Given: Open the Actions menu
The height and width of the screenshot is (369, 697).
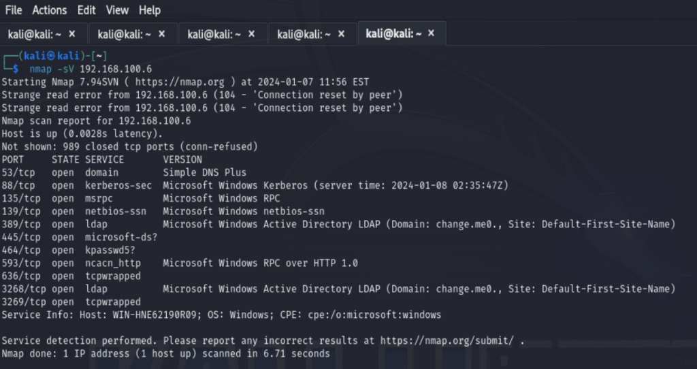Looking at the screenshot, I should 49,10.
